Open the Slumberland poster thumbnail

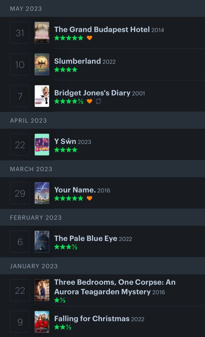(x=42, y=65)
